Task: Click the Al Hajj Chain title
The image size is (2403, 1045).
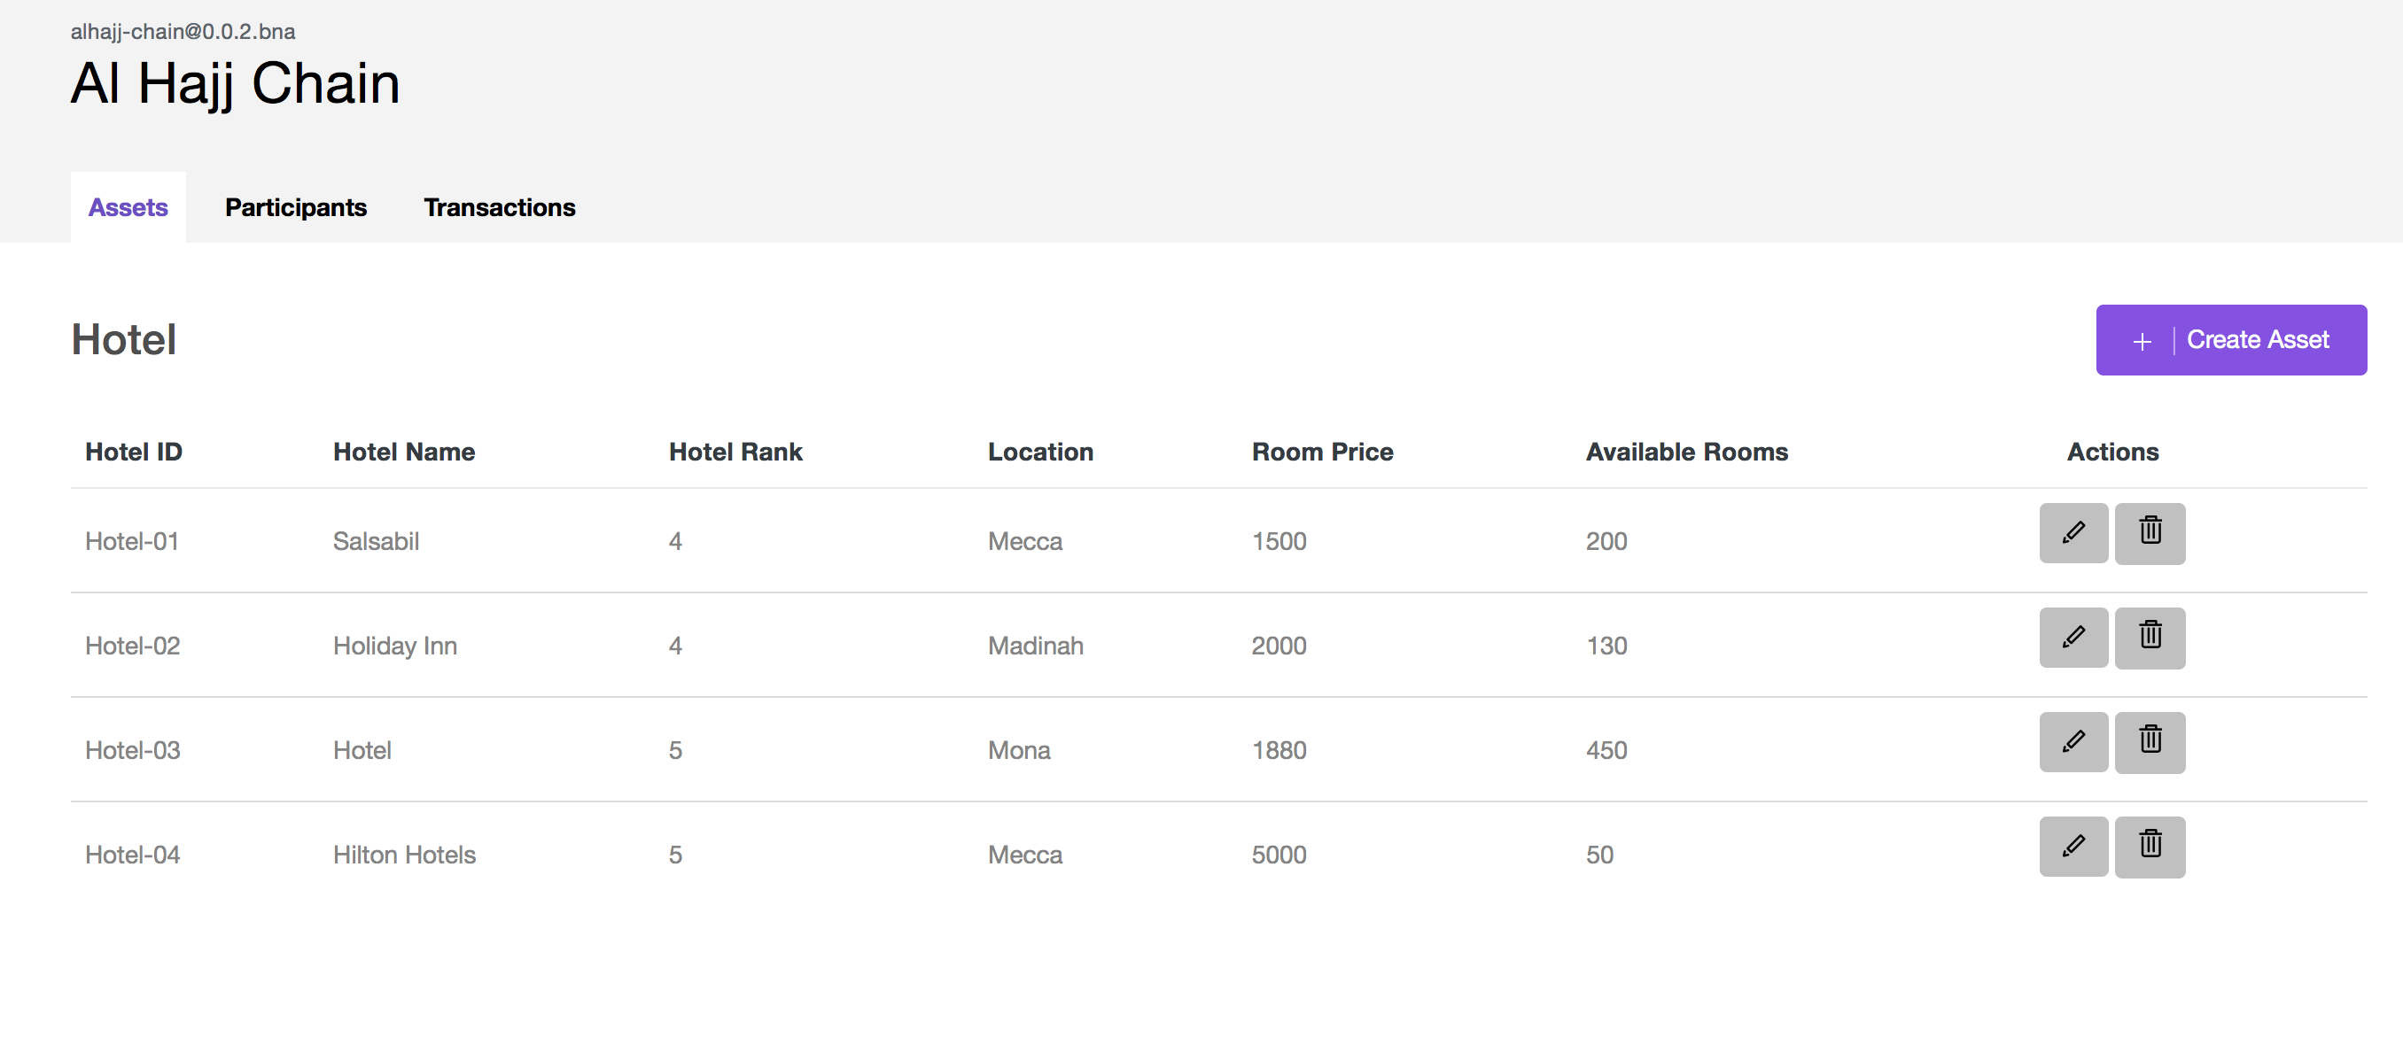Action: pyautogui.click(x=235, y=83)
